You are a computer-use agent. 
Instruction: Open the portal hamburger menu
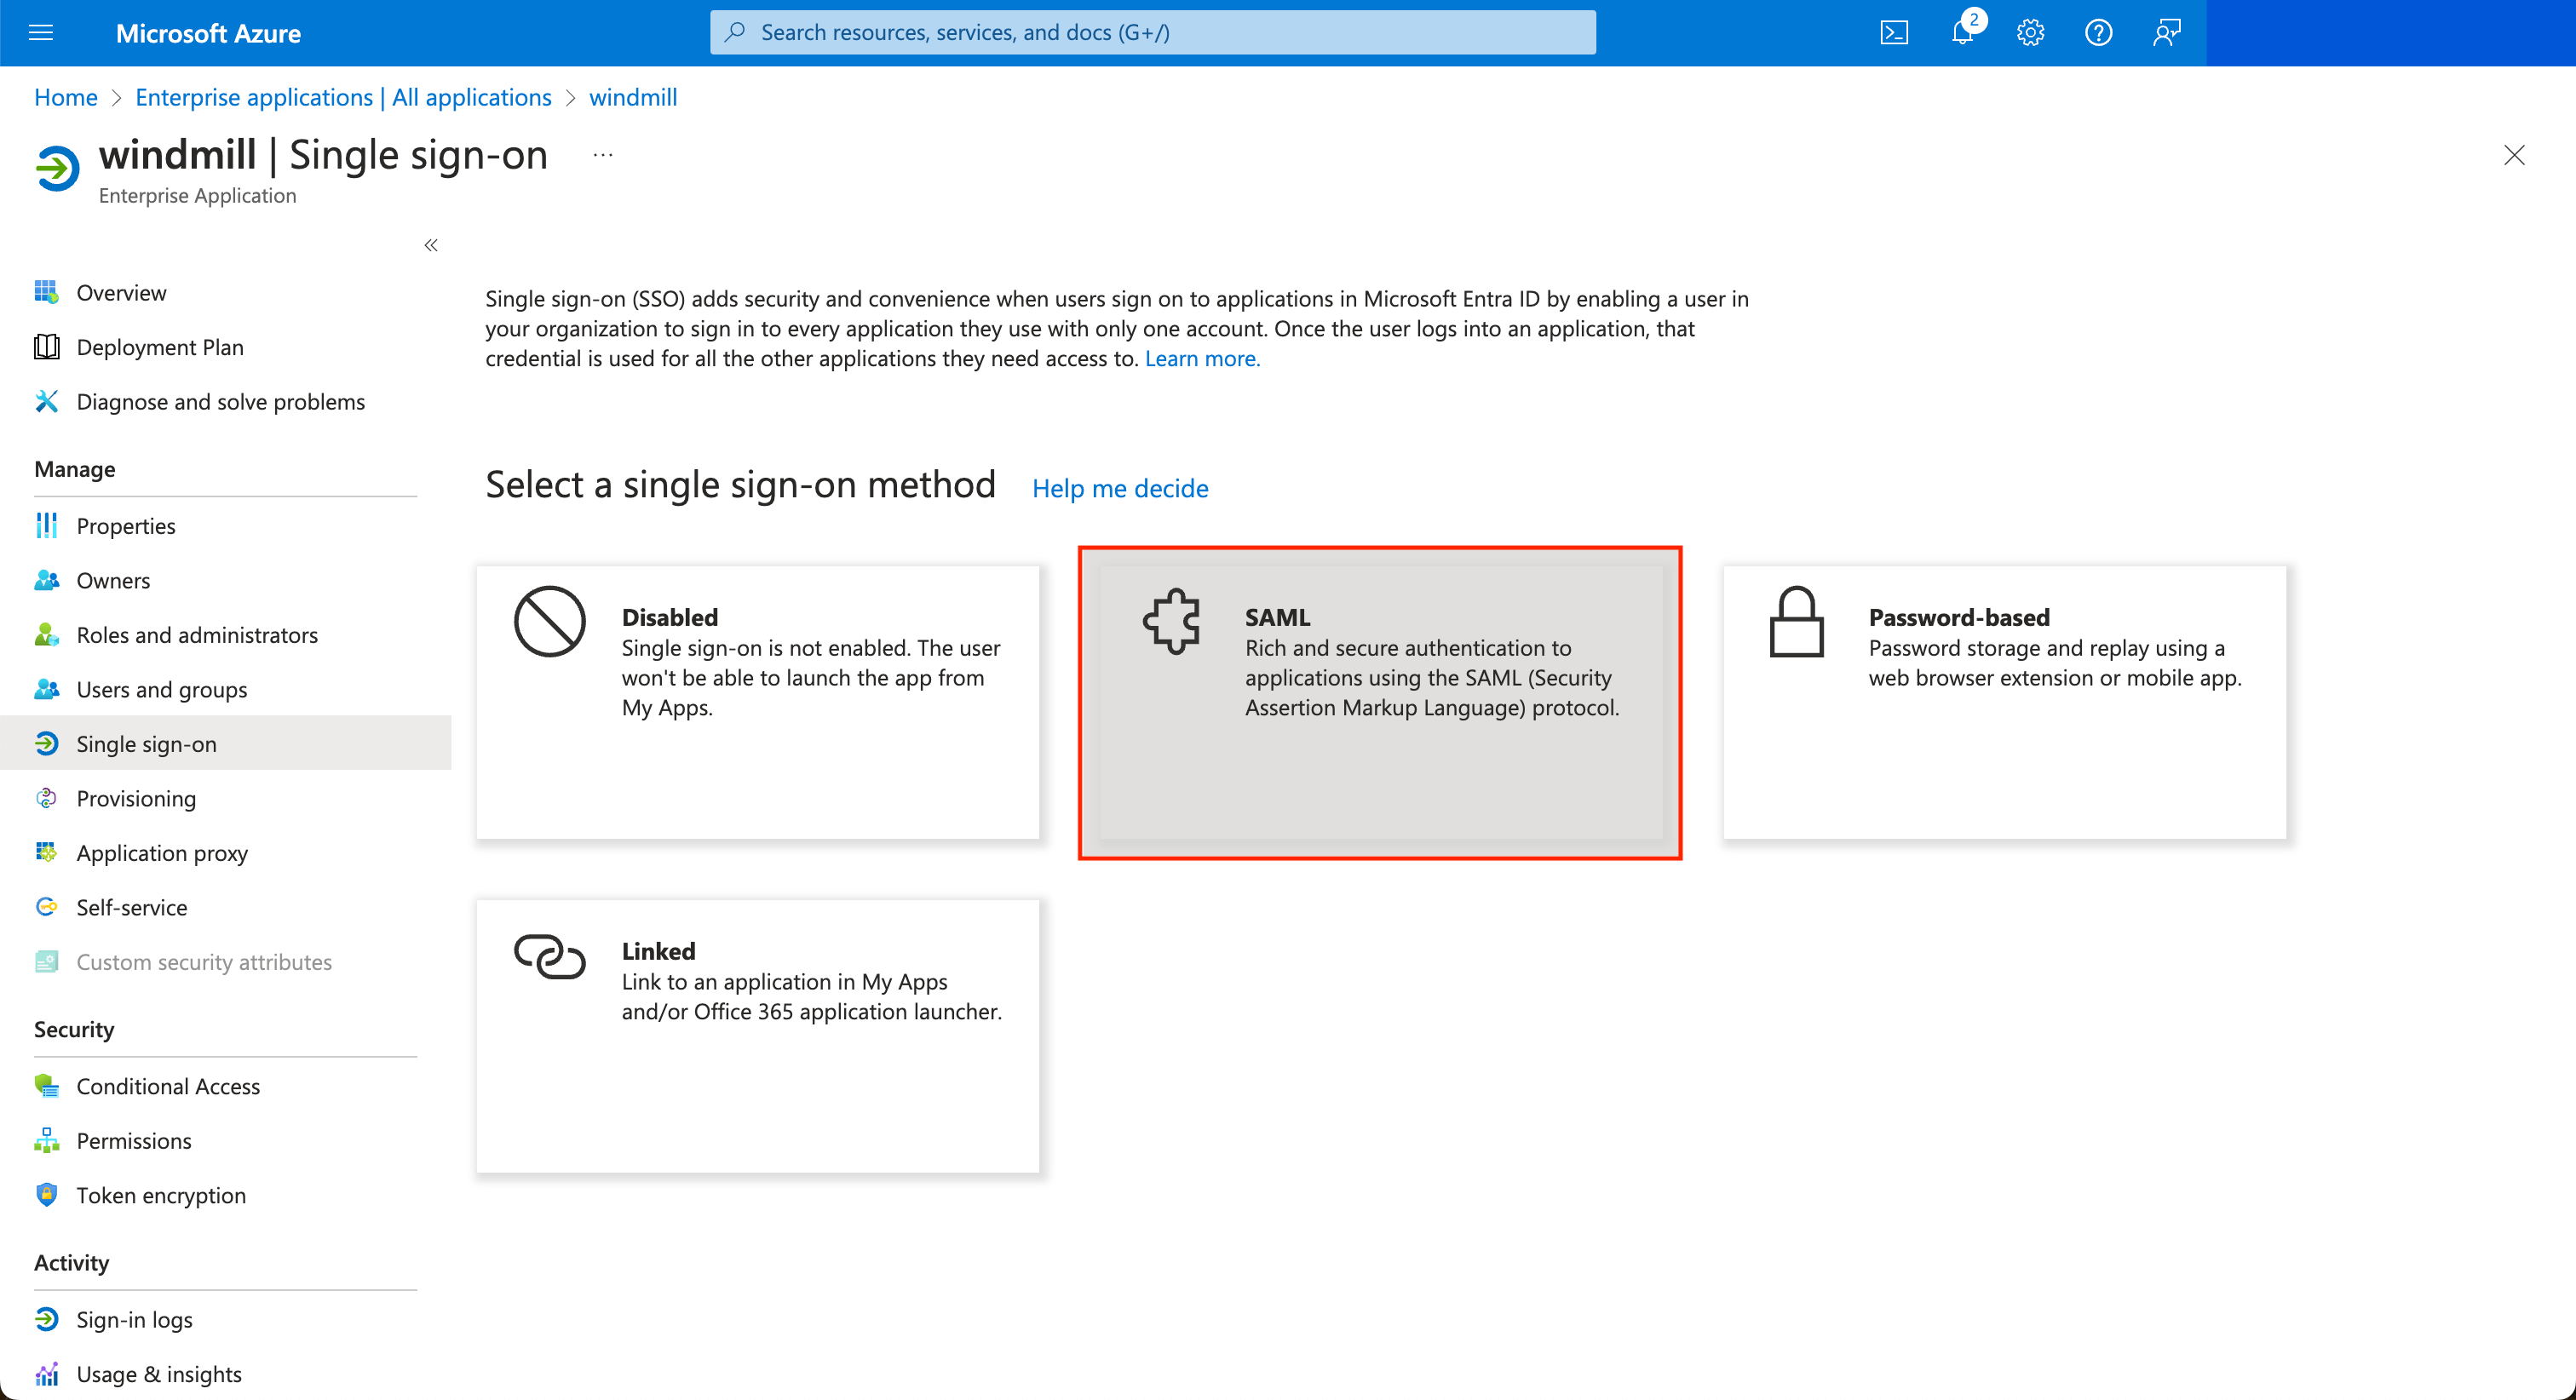[40, 32]
